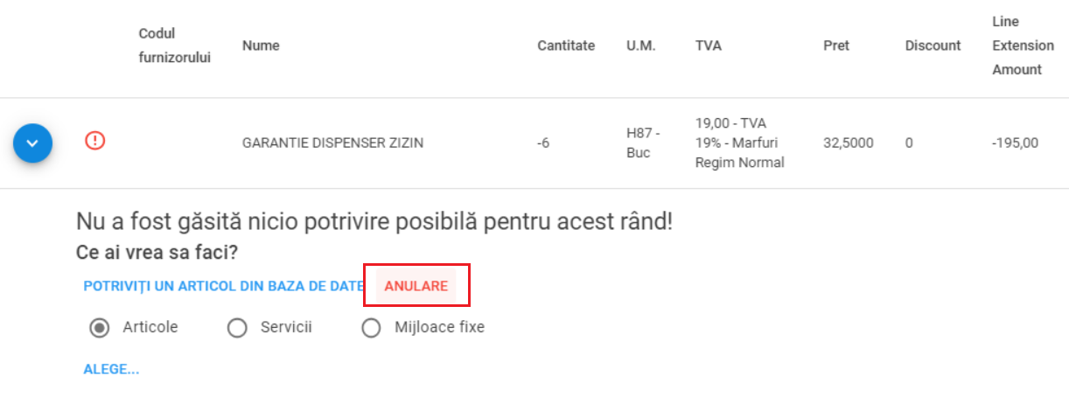Viewport: 1069px width, 397px height.
Task: Click the Discount column header
Action: [933, 45]
